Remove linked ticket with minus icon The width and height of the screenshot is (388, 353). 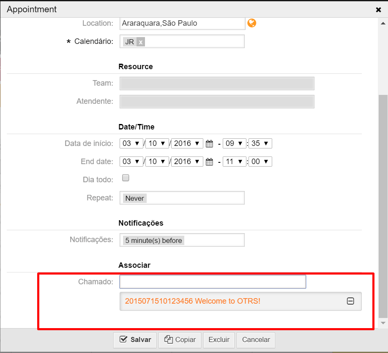coord(350,301)
